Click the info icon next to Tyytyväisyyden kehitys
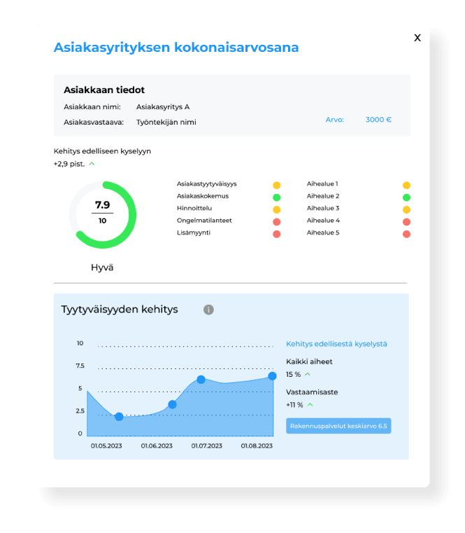Screen dimensions: 465x533 pos(208,310)
